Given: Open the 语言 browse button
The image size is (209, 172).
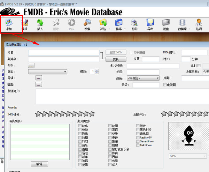Looking at the screenshot, I should click(39, 84).
